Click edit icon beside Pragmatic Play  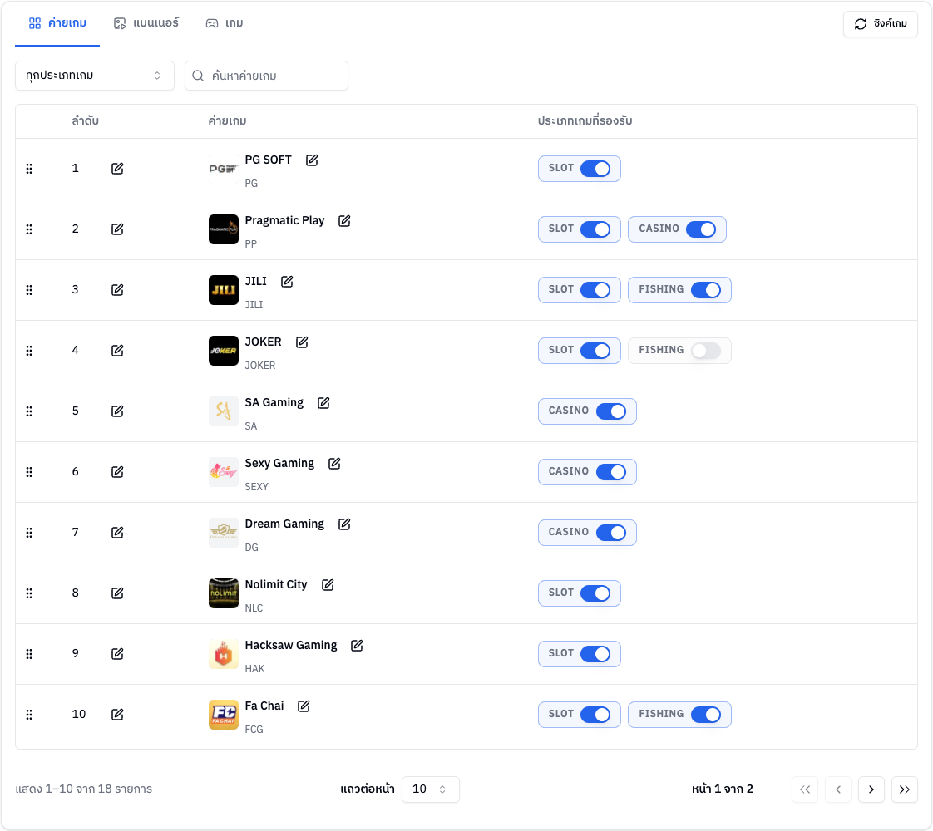point(344,220)
